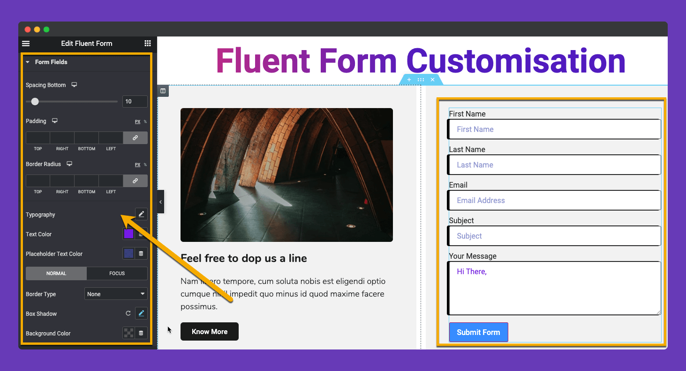Image resolution: width=686 pixels, height=371 pixels.
Task: Reset the Box Shadow setting
Action: pos(128,313)
